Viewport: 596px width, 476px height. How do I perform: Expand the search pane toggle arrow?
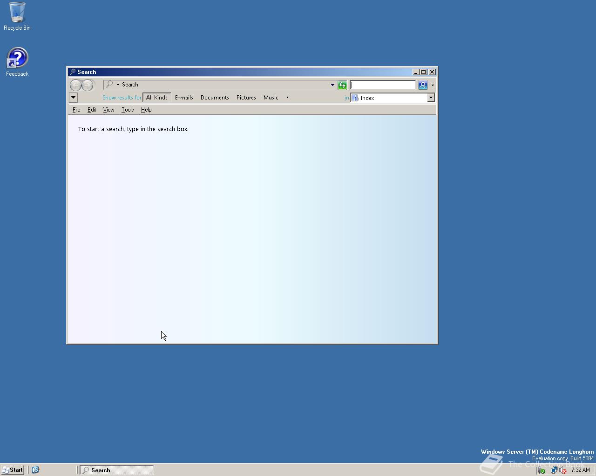pyautogui.click(x=73, y=98)
